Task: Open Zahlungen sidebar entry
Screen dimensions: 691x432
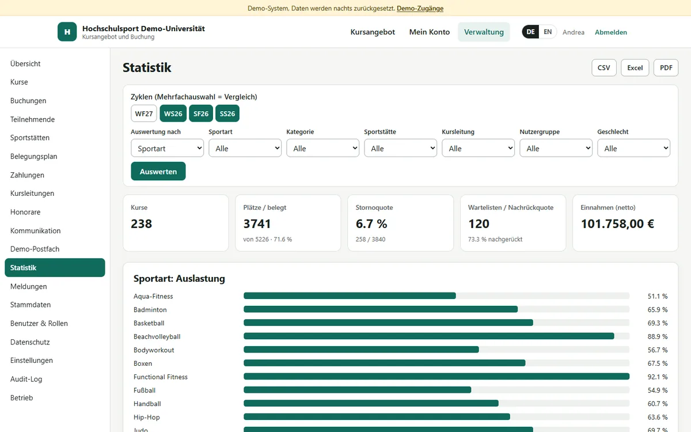Action: coord(55,175)
